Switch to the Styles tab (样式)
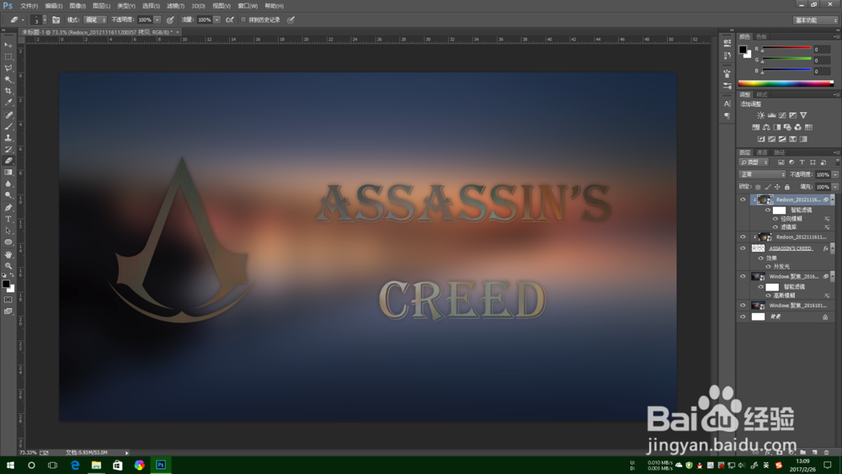The height and width of the screenshot is (474, 842). tap(761, 94)
